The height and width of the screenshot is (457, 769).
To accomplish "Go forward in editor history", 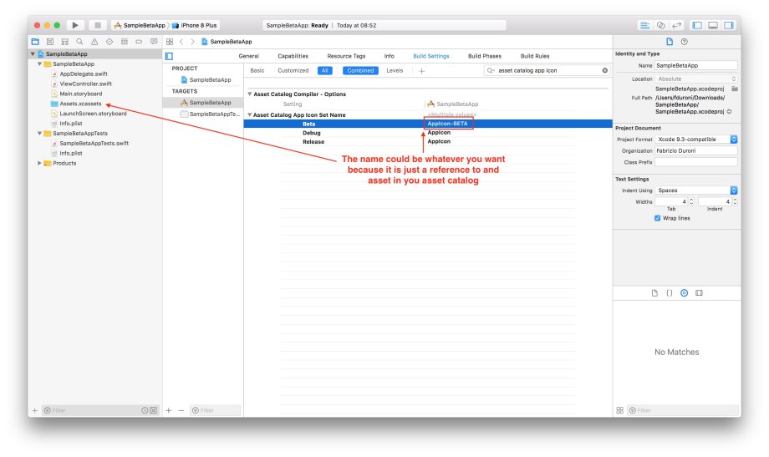I will click(192, 42).
